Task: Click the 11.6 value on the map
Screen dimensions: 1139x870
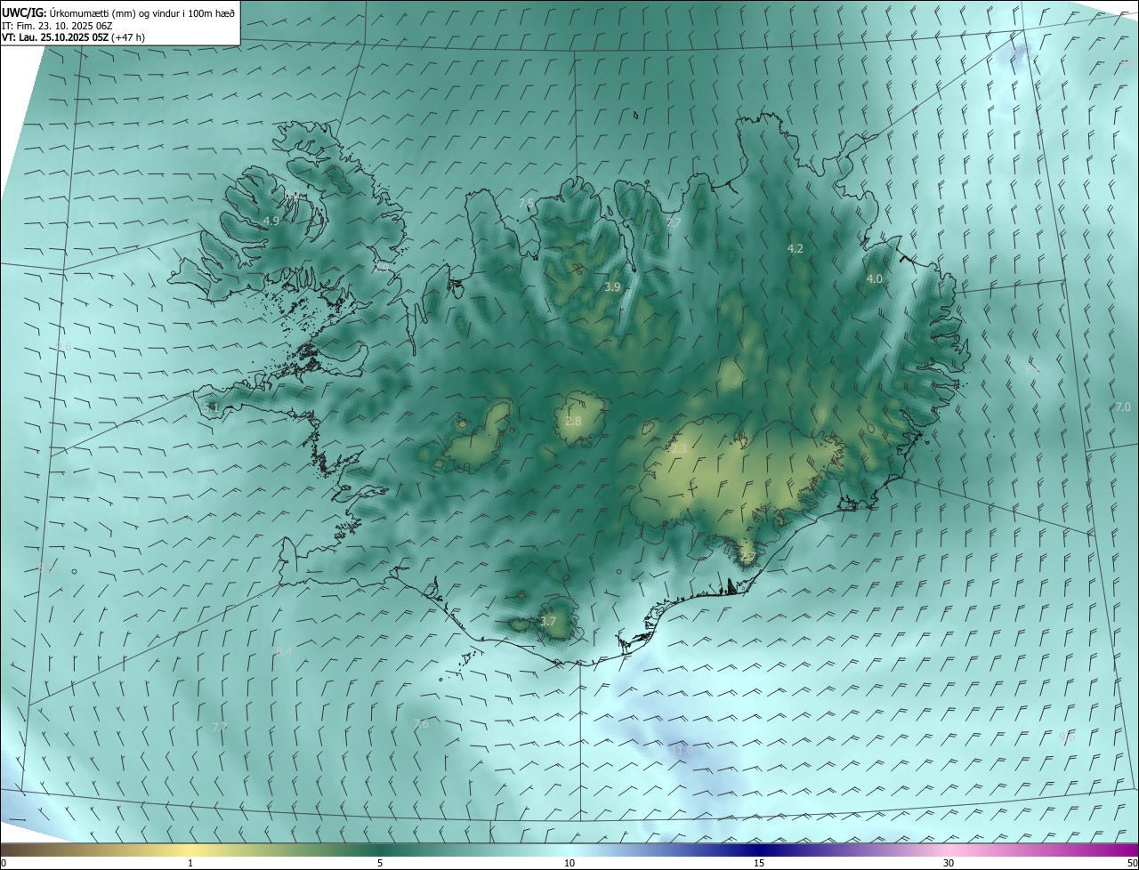Action: point(681,750)
